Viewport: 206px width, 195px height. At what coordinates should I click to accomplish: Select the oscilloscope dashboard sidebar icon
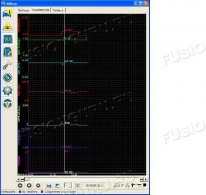click(x=8, y=39)
